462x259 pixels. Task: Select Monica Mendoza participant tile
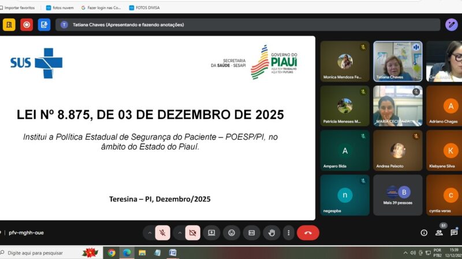pyautogui.click(x=345, y=61)
